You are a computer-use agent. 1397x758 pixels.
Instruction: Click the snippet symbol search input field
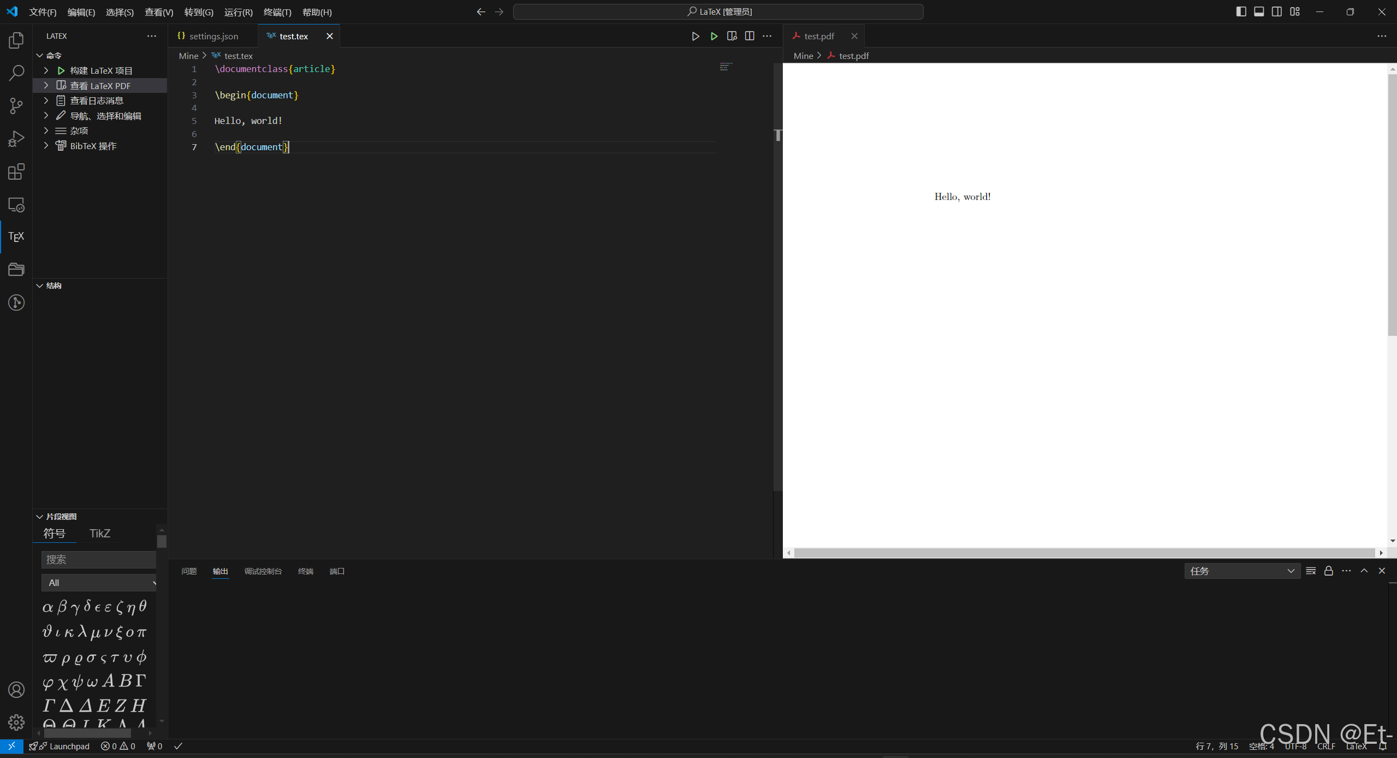coord(98,559)
